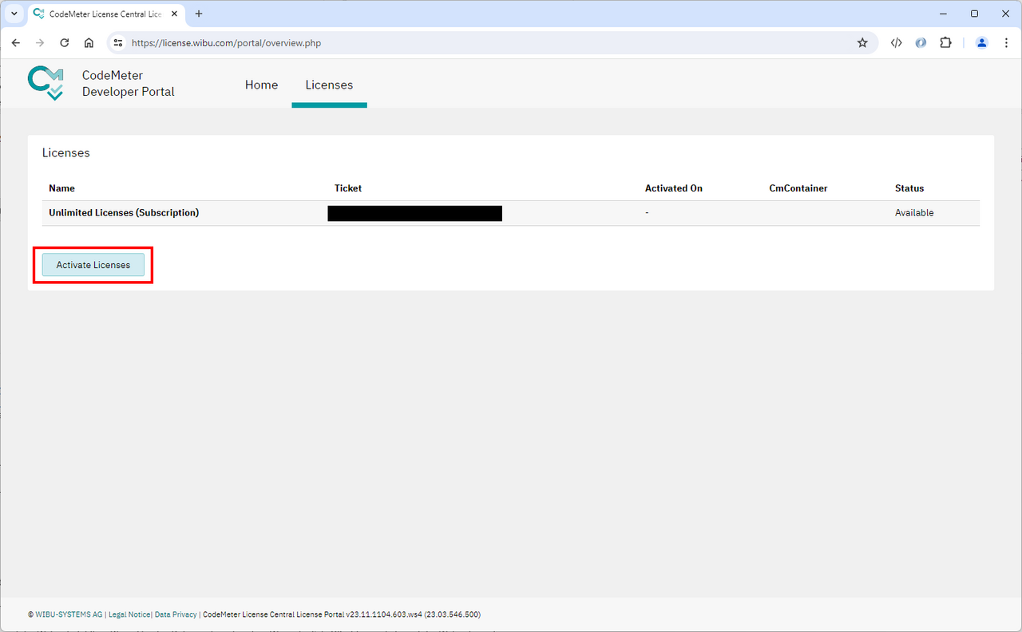Viewport: 1022px width, 632px height.
Task: Go back with browser back arrow
Action: 16,43
